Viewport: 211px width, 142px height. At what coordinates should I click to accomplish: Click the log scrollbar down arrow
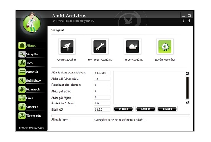(187, 102)
